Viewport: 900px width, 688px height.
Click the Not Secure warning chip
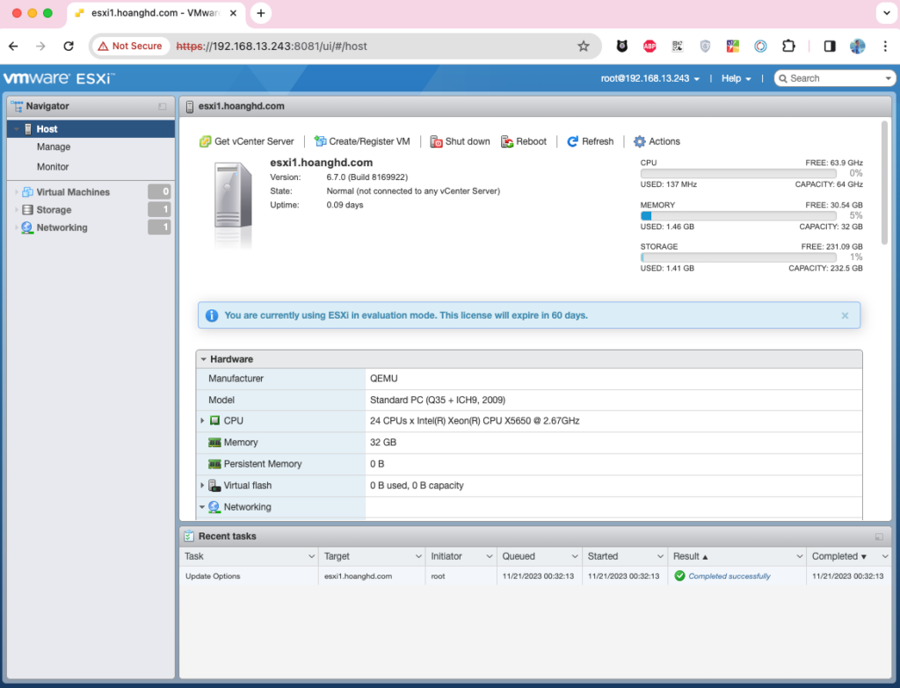point(130,46)
